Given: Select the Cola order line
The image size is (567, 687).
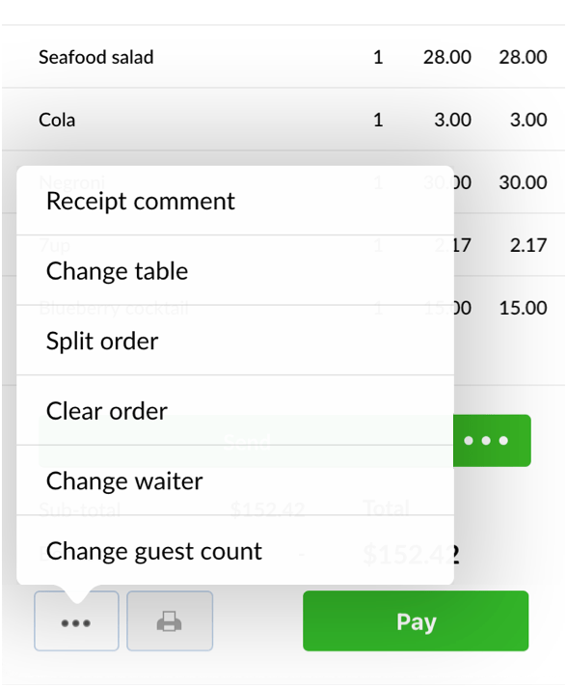Looking at the screenshot, I should (x=283, y=120).
